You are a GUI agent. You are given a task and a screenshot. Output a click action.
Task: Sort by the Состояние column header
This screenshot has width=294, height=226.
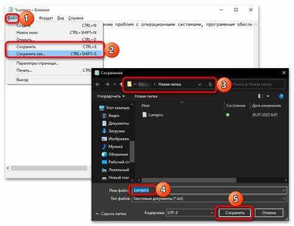(236, 105)
